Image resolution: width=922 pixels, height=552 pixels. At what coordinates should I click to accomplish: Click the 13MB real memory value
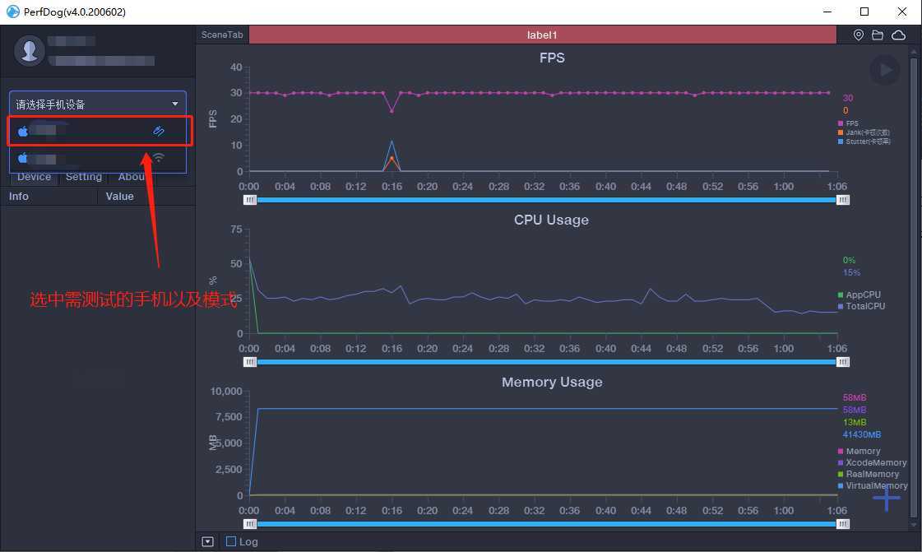[855, 422]
